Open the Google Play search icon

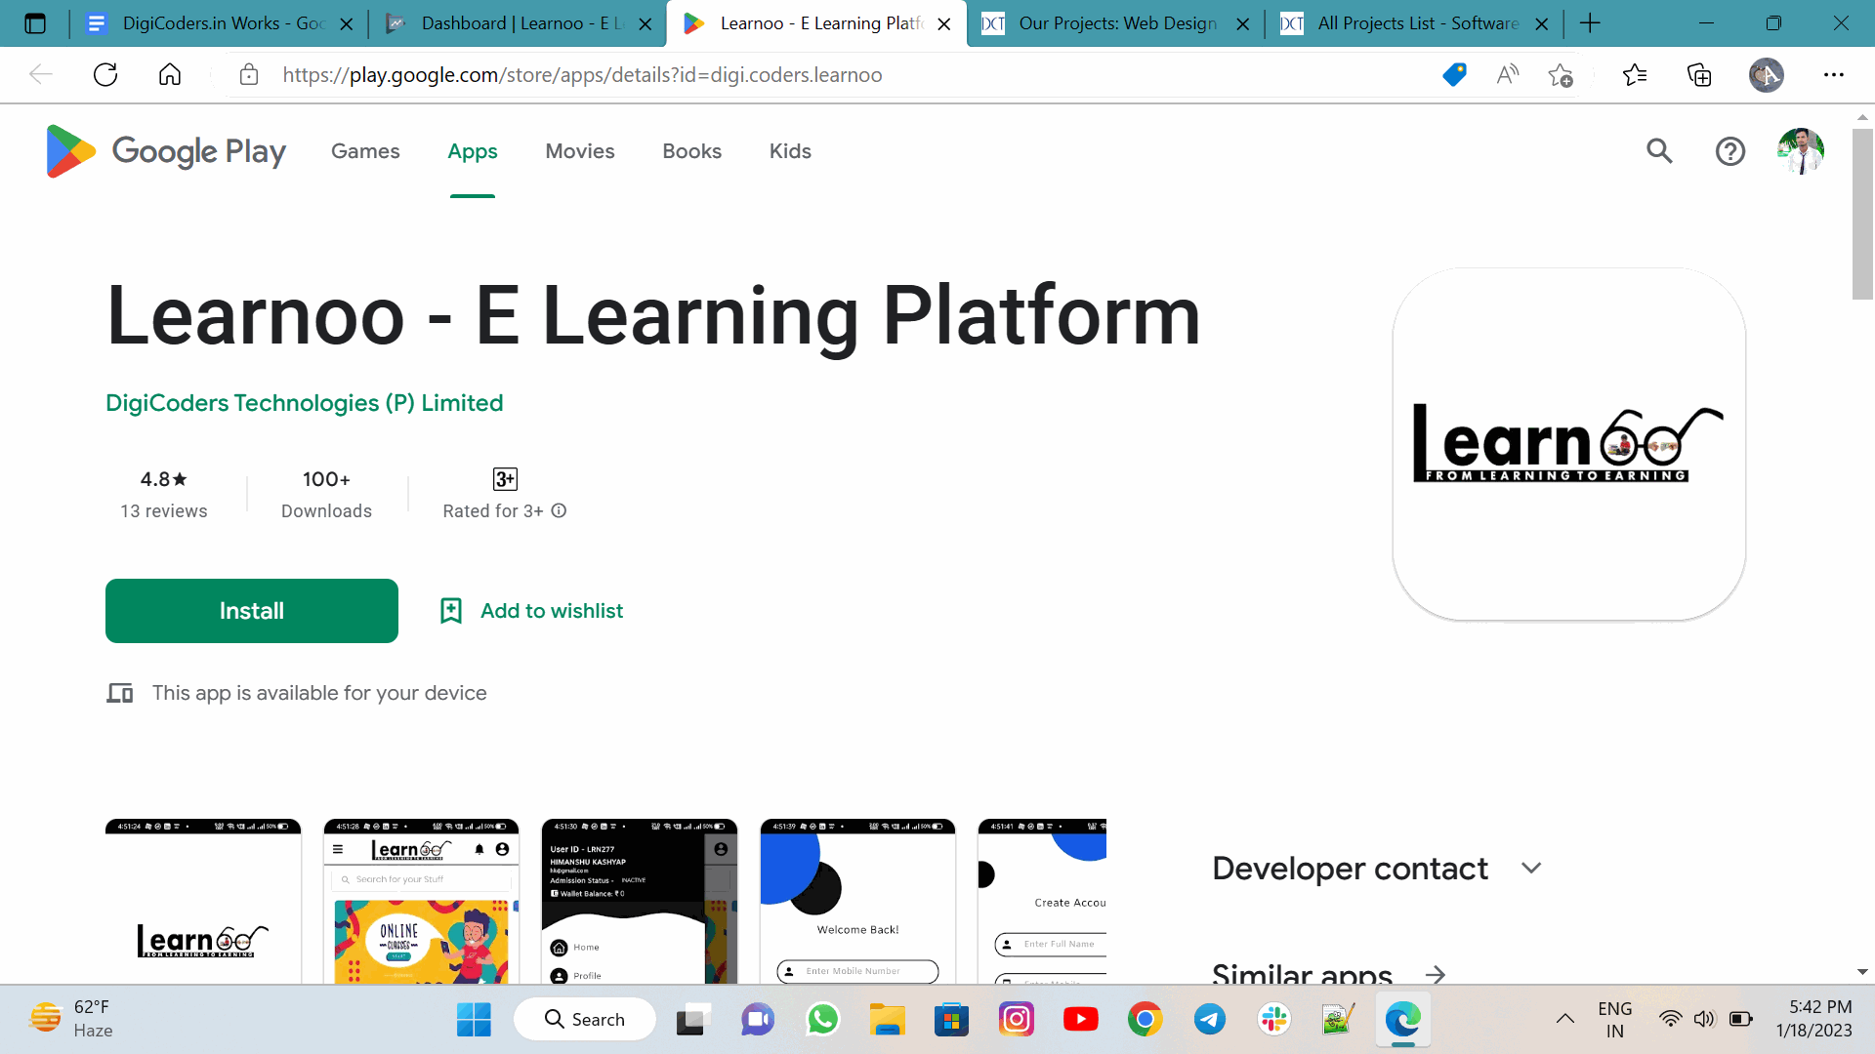[1659, 150]
